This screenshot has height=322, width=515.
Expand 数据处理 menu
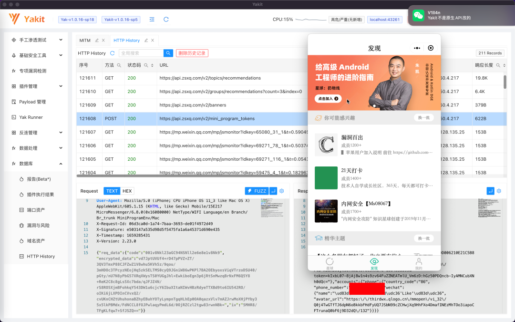click(x=37, y=148)
